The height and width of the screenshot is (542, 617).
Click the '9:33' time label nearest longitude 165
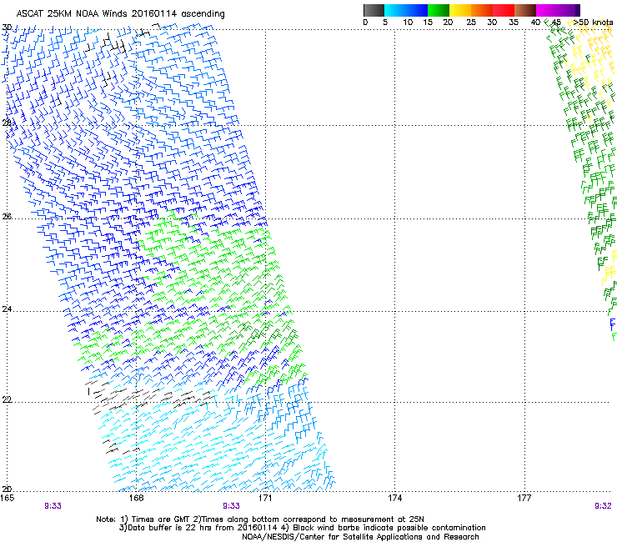pos(53,506)
